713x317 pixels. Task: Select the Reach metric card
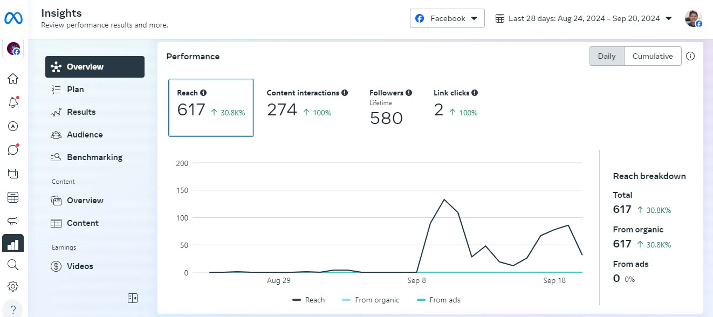[211, 108]
